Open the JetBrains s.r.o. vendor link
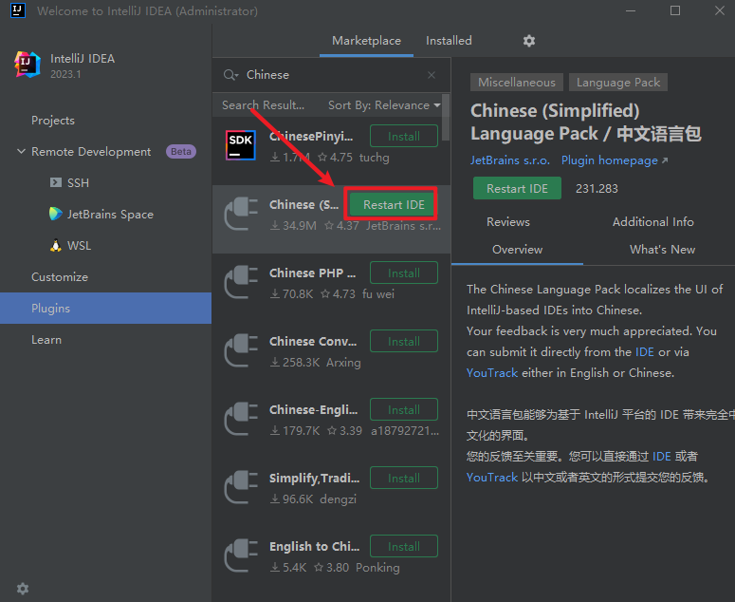This screenshot has height=602, width=735. (x=510, y=160)
